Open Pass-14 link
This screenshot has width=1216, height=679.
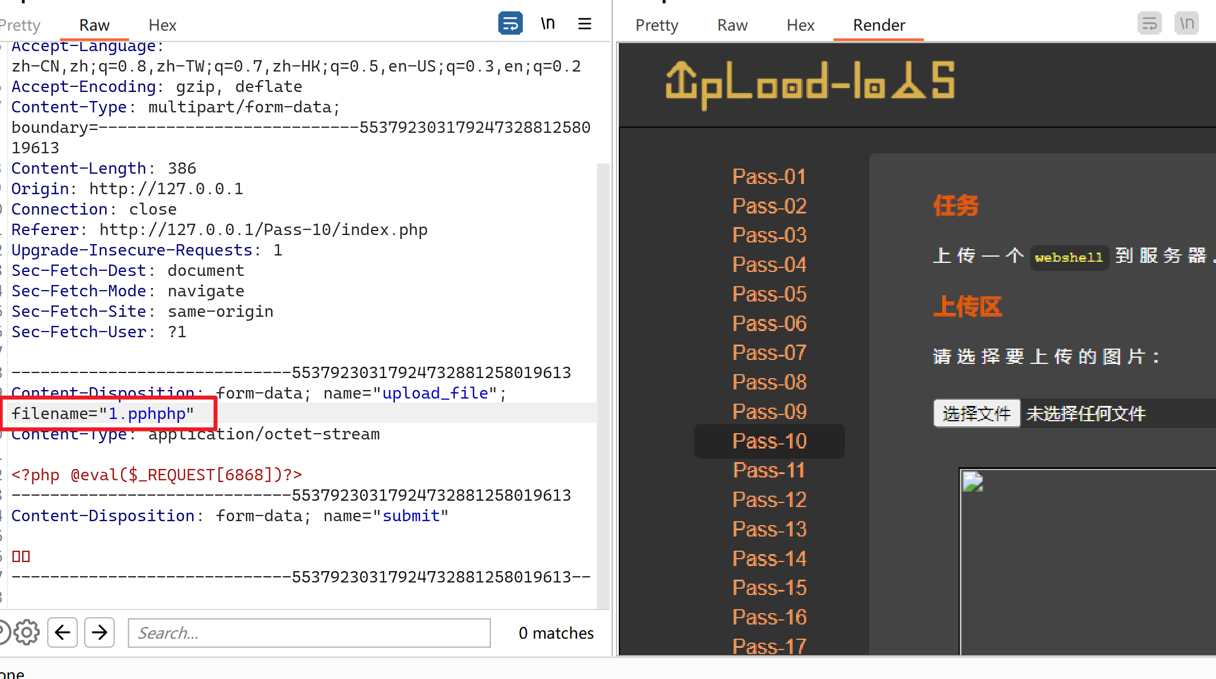769,559
